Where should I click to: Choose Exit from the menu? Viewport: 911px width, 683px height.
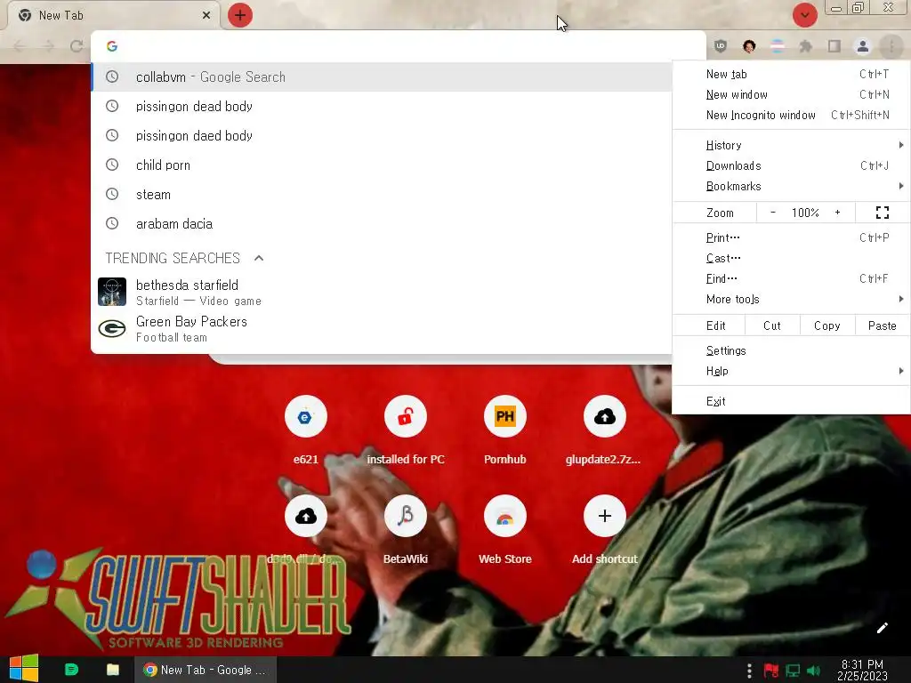point(791,401)
